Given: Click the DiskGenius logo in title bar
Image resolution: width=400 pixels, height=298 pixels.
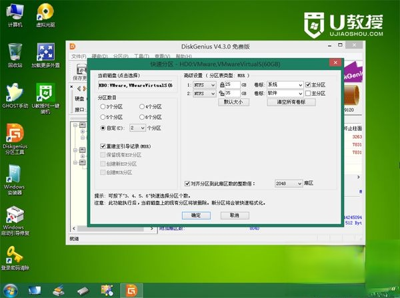Looking at the screenshot, I should (x=73, y=47).
